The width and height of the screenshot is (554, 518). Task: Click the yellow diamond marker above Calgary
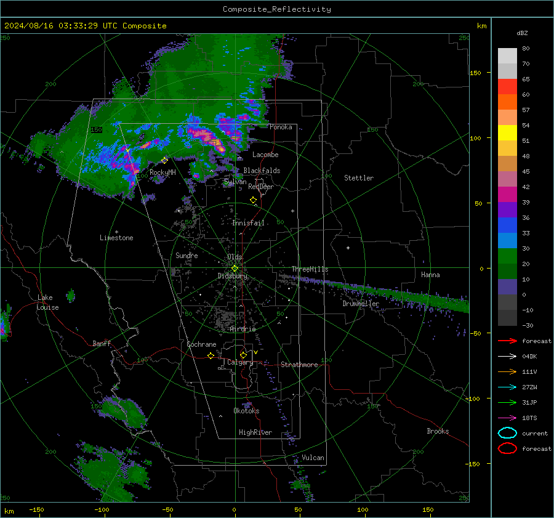pyautogui.click(x=243, y=355)
